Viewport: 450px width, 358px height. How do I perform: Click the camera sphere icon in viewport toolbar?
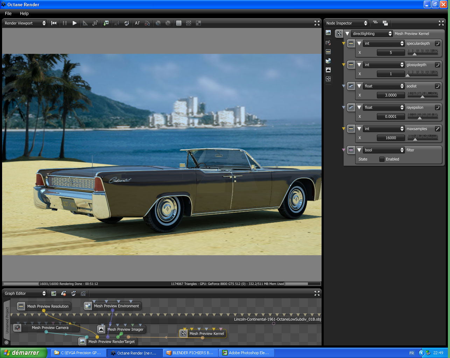click(x=127, y=23)
